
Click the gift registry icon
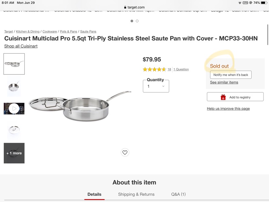(x=223, y=97)
